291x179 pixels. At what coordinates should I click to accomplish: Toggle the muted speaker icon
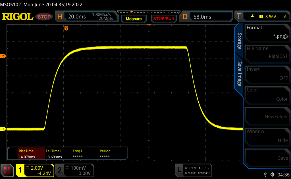coord(273,174)
